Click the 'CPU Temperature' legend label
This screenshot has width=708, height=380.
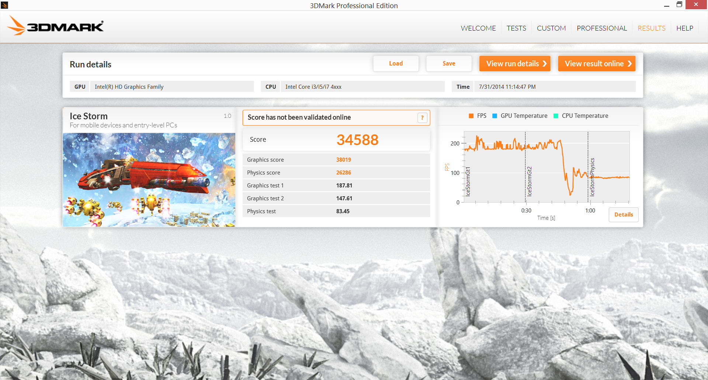click(585, 116)
